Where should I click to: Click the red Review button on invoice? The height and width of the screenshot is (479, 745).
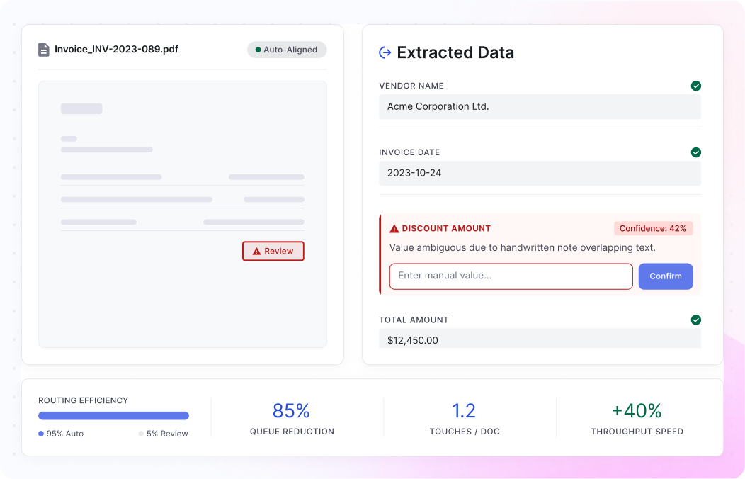pos(273,251)
